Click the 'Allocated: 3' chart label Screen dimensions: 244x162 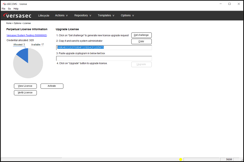(x=19, y=44)
